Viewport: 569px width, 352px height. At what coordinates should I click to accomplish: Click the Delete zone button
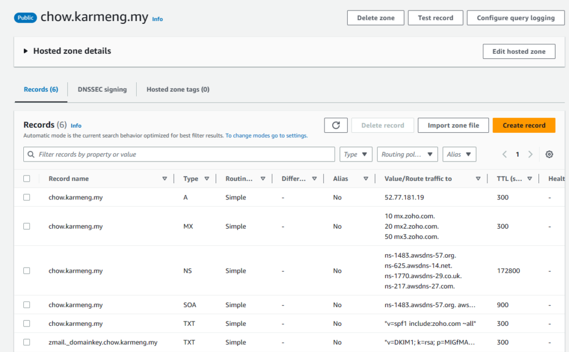376,18
